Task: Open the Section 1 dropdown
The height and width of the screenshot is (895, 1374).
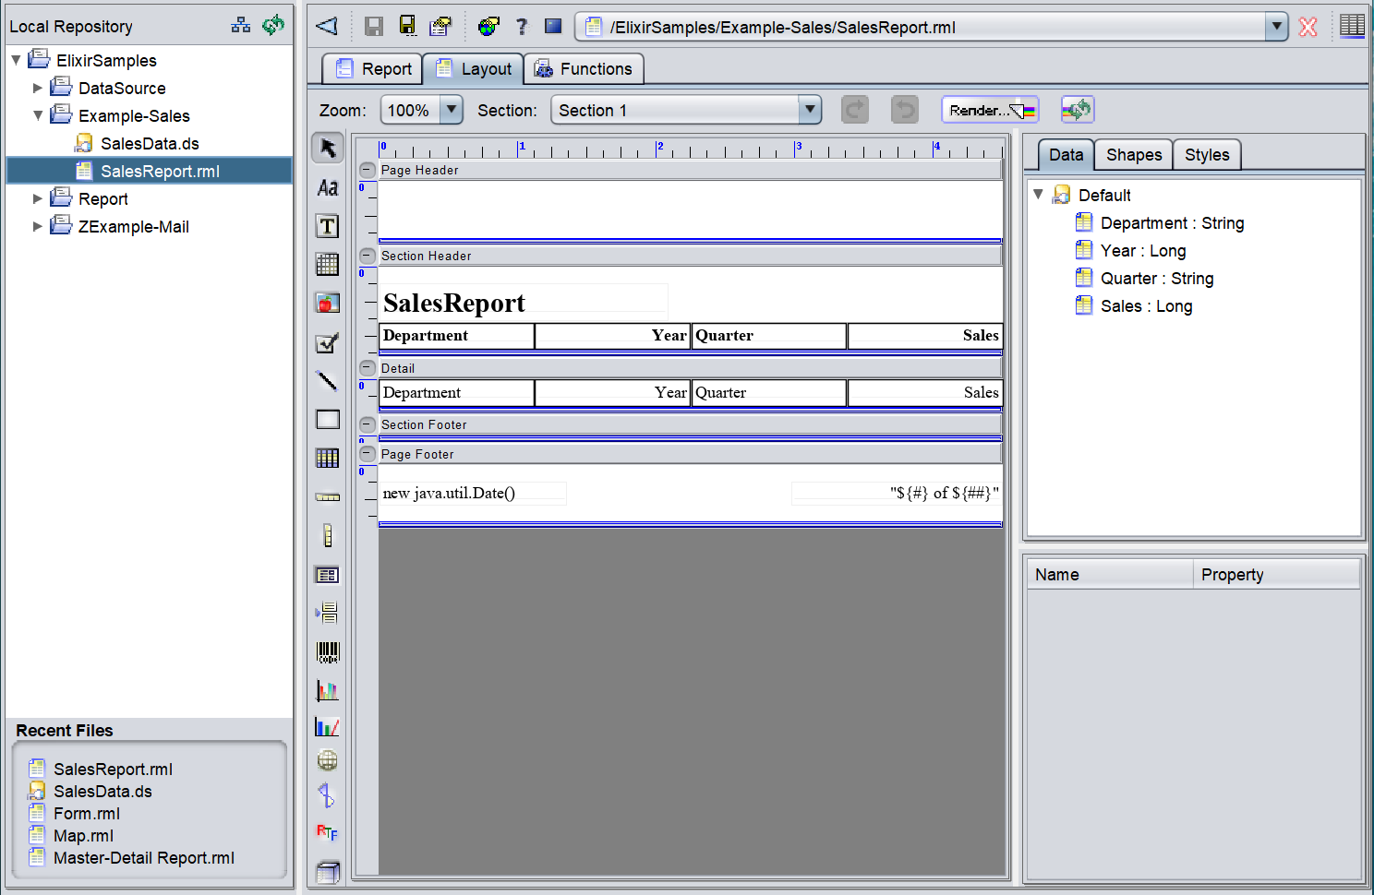Action: tap(809, 110)
